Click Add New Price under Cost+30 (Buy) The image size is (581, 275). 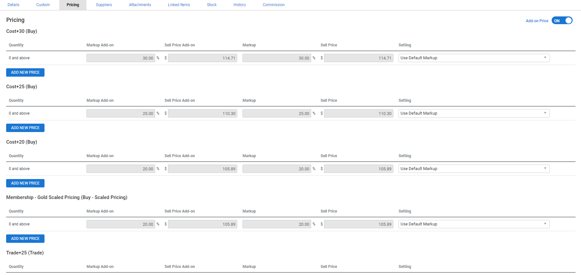pyautogui.click(x=25, y=72)
